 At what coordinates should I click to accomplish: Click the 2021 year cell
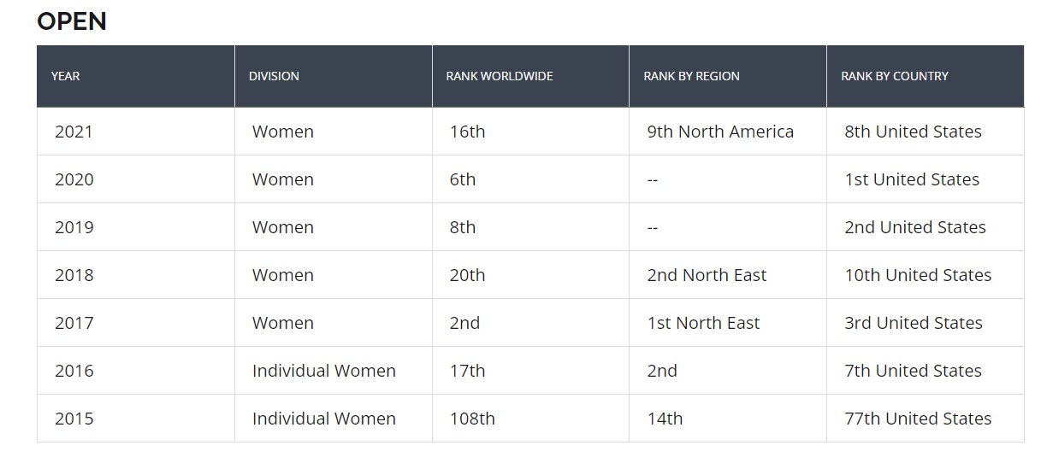coord(74,132)
